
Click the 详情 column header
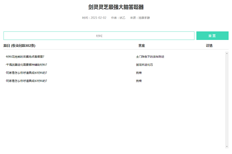click(x=209, y=46)
